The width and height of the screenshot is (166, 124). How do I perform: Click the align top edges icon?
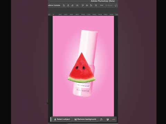83,5
